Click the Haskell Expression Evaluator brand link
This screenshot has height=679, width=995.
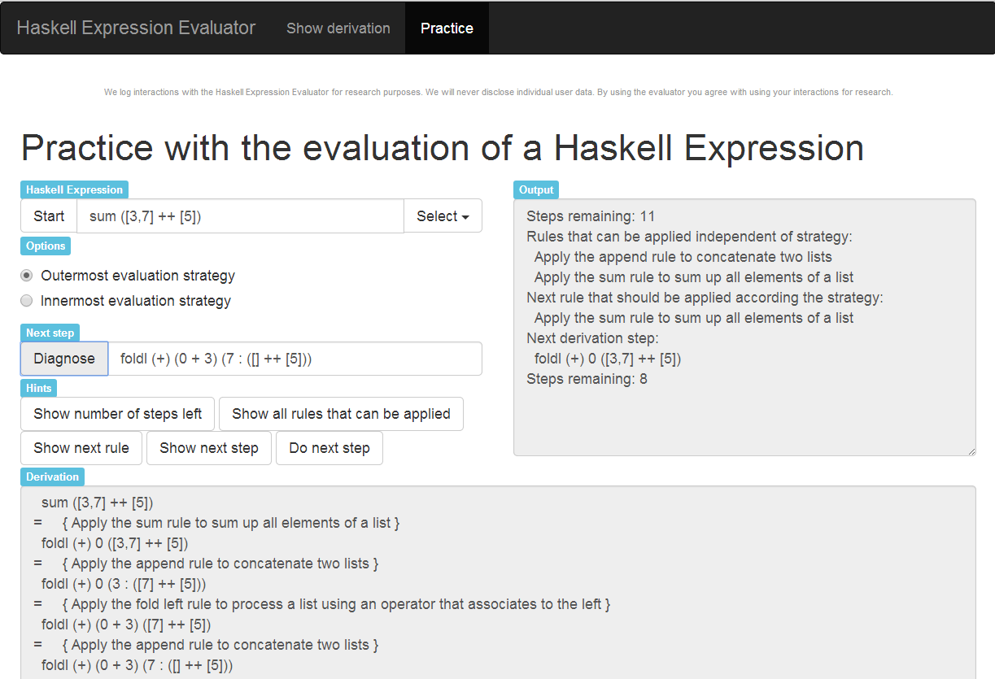pyautogui.click(x=136, y=28)
